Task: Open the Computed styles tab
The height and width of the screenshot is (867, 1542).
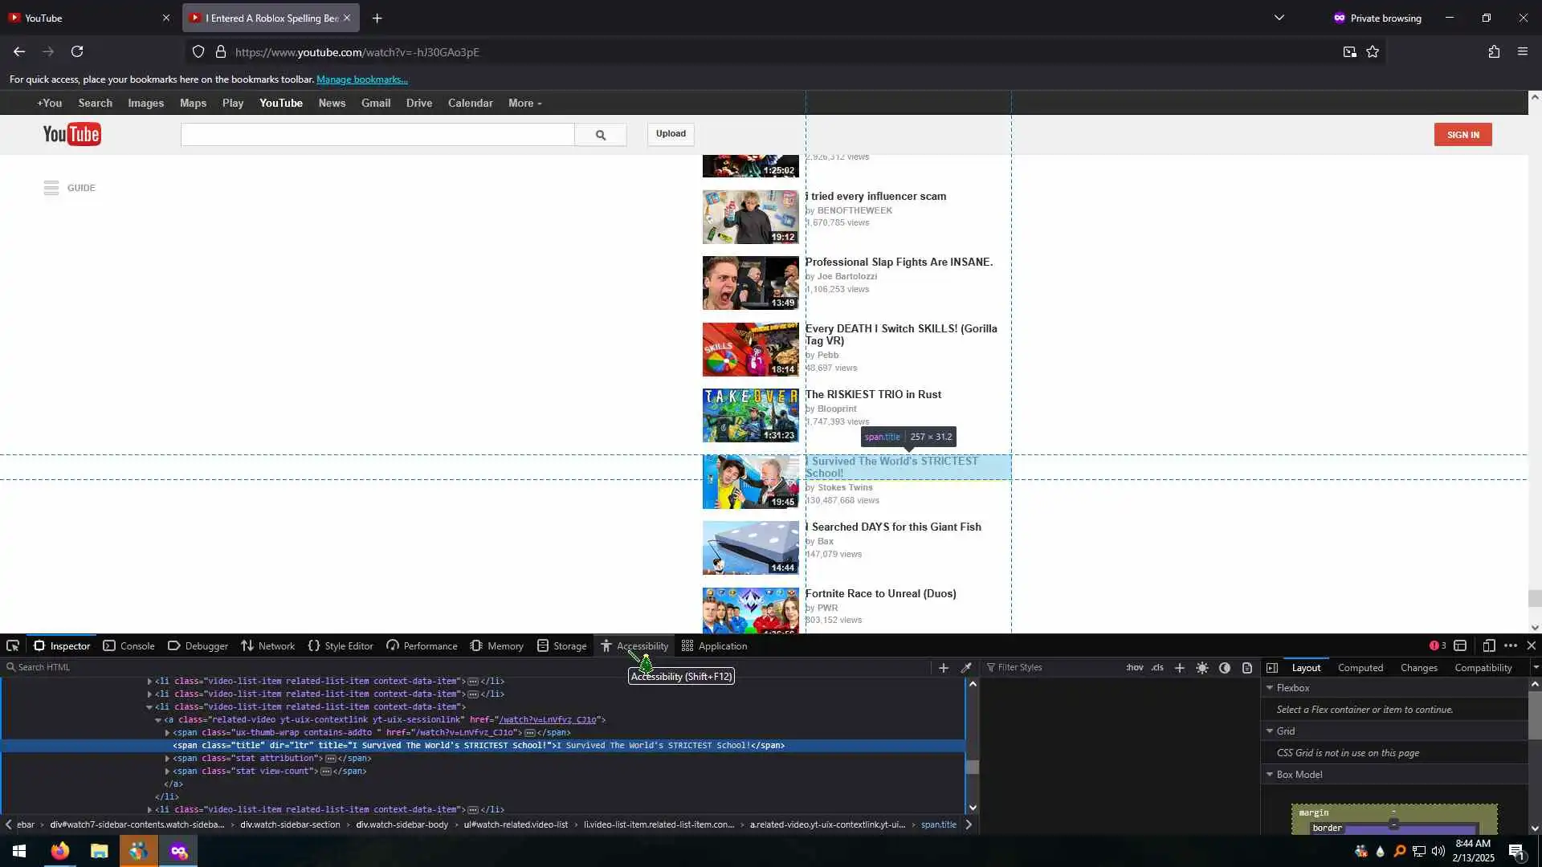Action: click(1360, 668)
